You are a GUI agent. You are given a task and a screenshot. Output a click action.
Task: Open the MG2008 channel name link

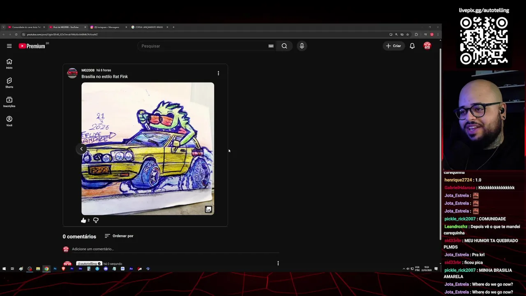coord(88,70)
